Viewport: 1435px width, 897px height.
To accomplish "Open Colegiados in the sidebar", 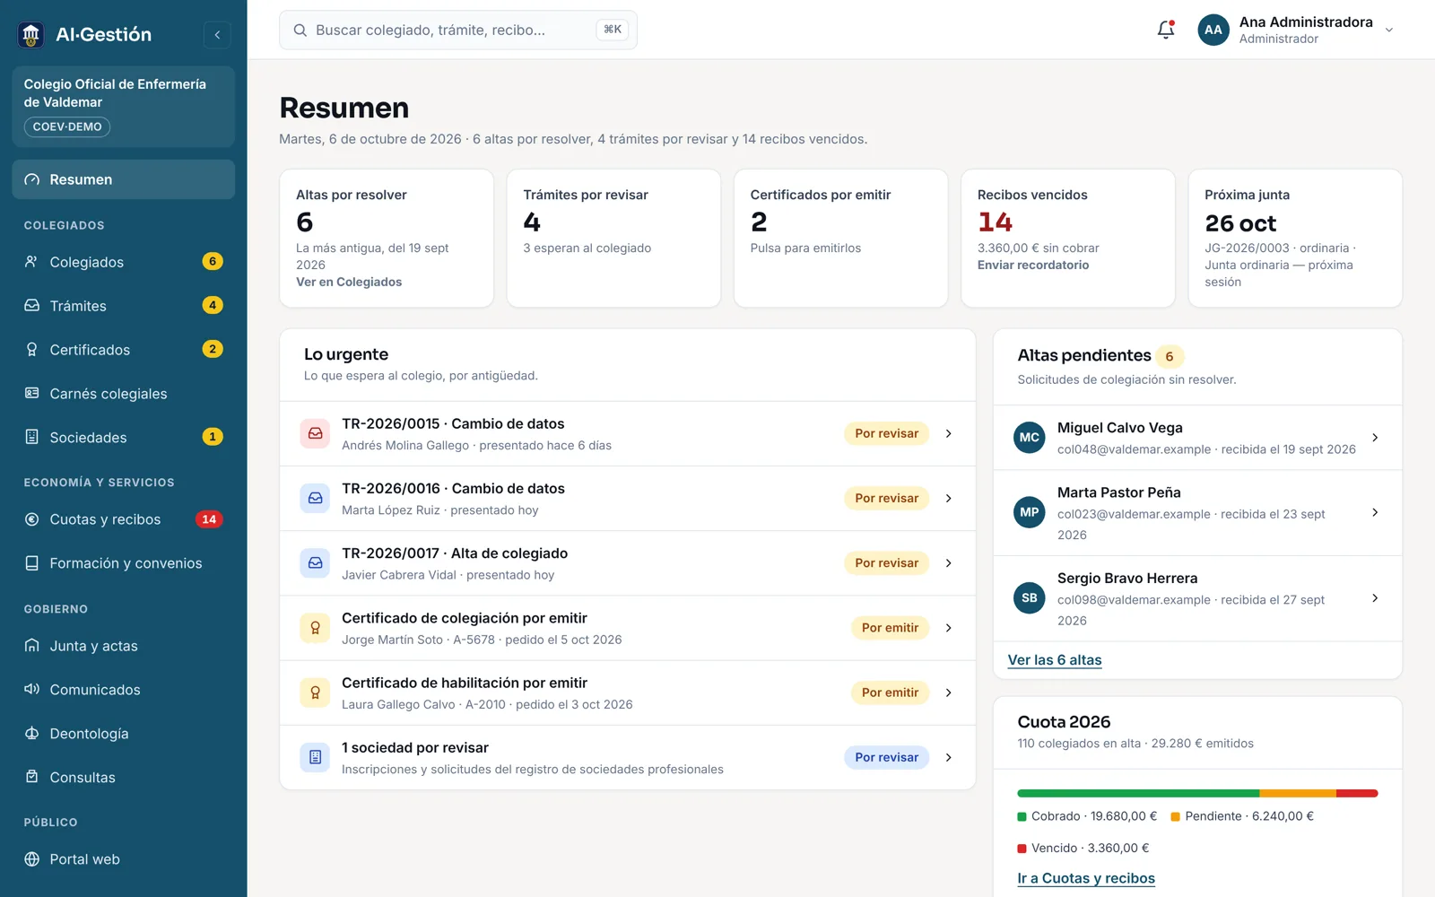I will pyautogui.click(x=124, y=262).
